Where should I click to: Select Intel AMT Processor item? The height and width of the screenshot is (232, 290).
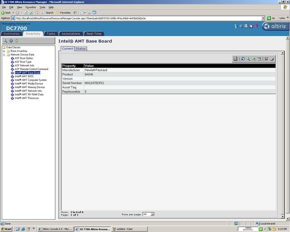click(x=27, y=98)
